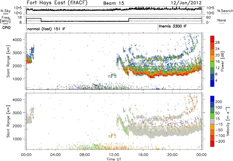
Task: Click the '12:00' time tick label
Action: pyautogui.click(x=114, y=155)
